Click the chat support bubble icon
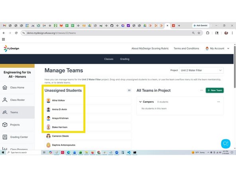 tap(226, 144)
